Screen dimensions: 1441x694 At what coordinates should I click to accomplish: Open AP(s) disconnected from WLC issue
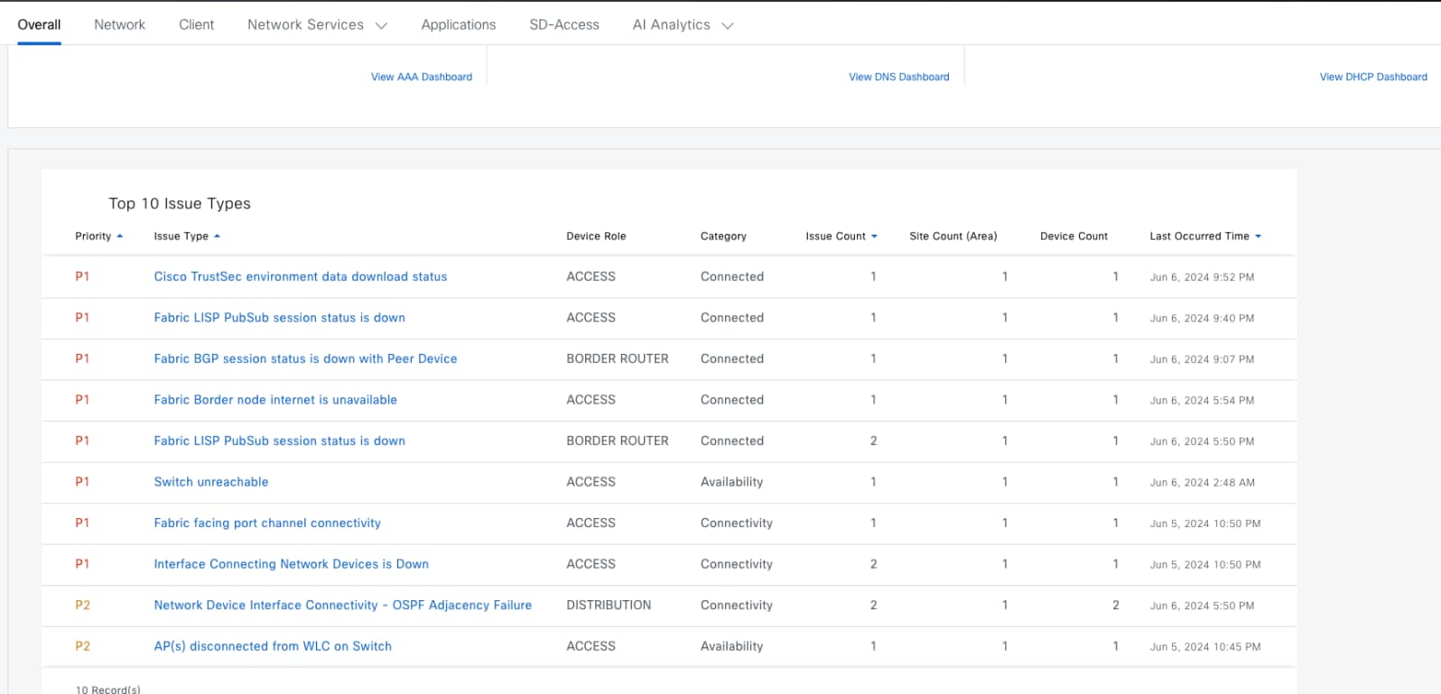(x=272, y=646)
